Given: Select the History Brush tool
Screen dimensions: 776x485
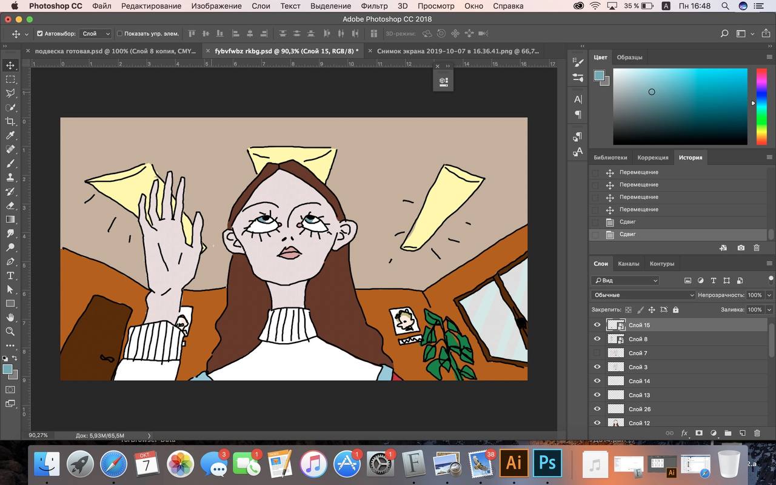Looking at the screenshot, I should click(x=10, y=192).
